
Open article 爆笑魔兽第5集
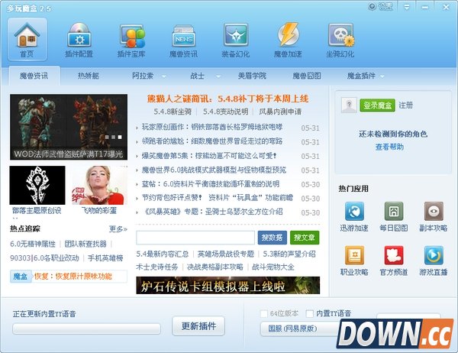tap(209, 156)
